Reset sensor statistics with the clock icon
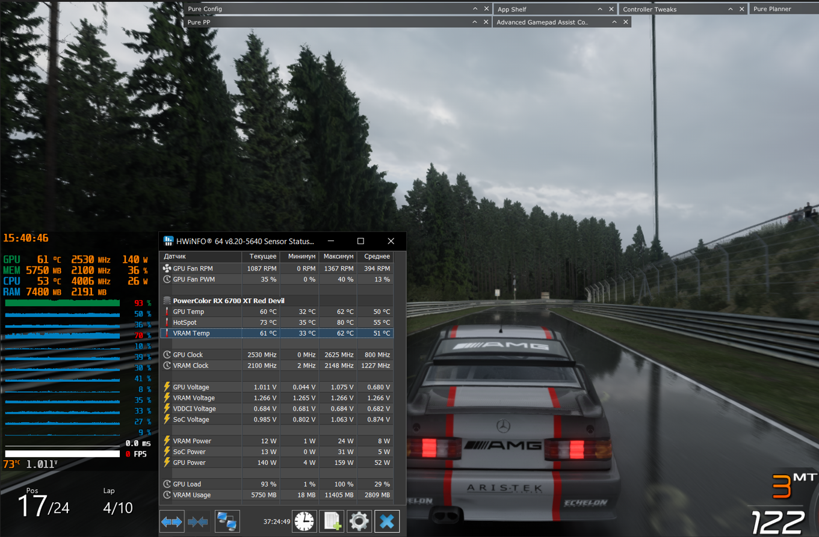Image resolution: width=819 pixels, height=537 pixels. coord(304,521)
